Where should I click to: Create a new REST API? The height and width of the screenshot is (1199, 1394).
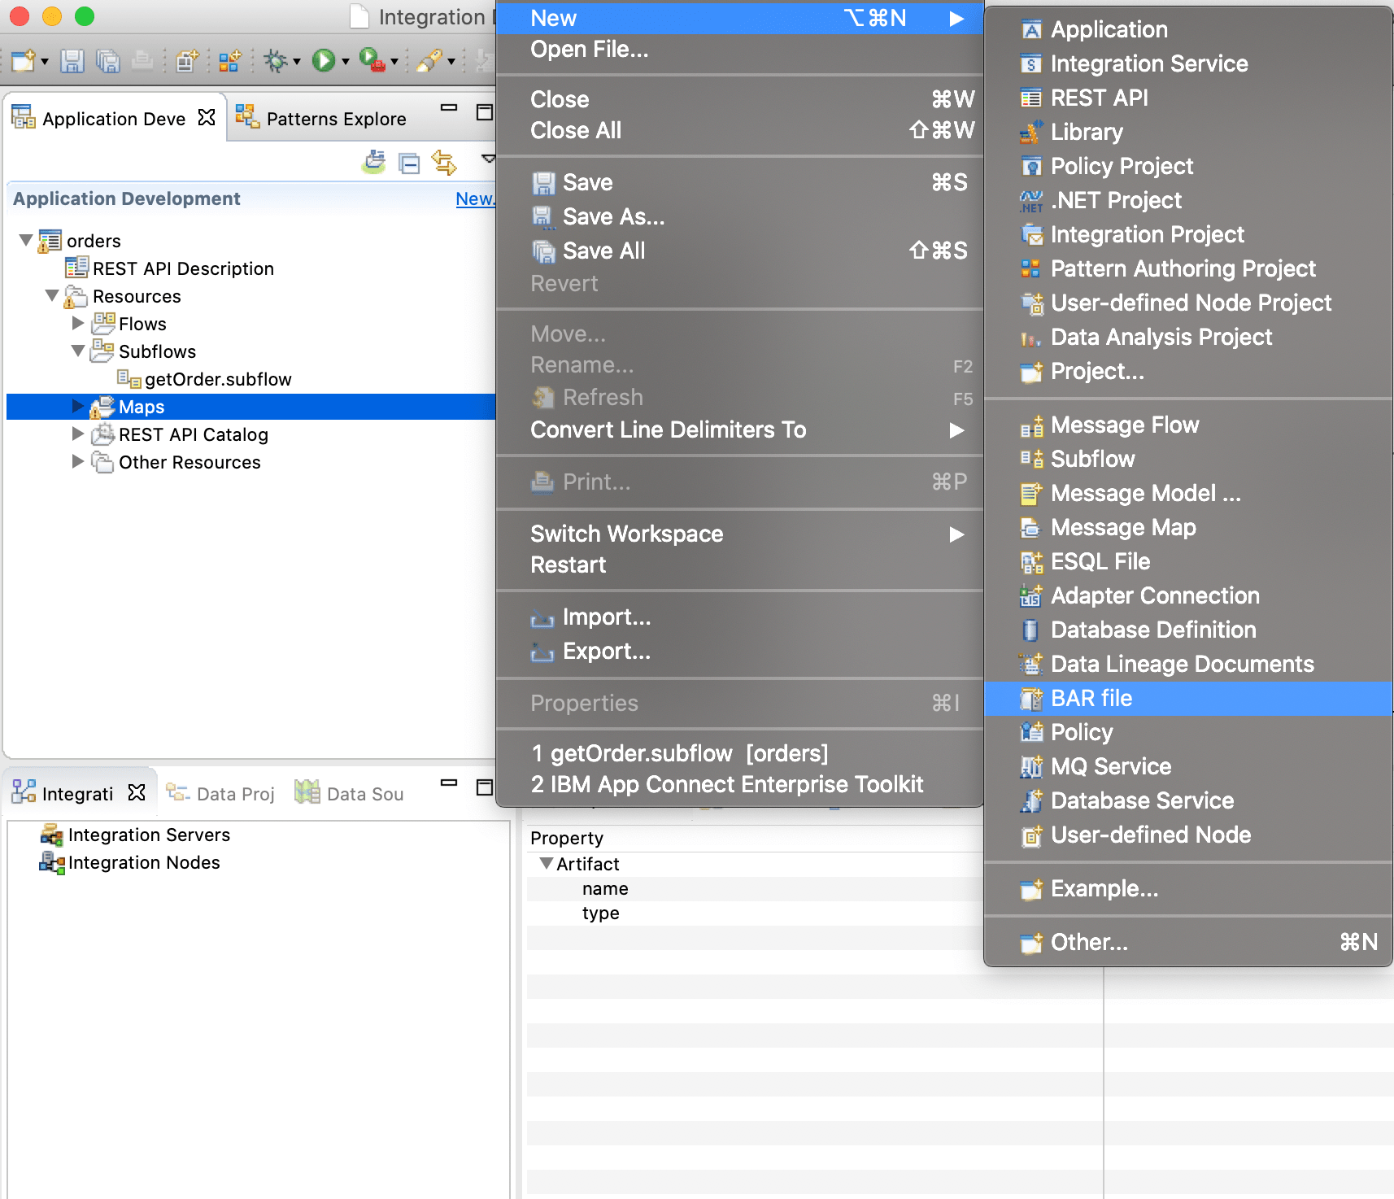(x=1188, y=98)
